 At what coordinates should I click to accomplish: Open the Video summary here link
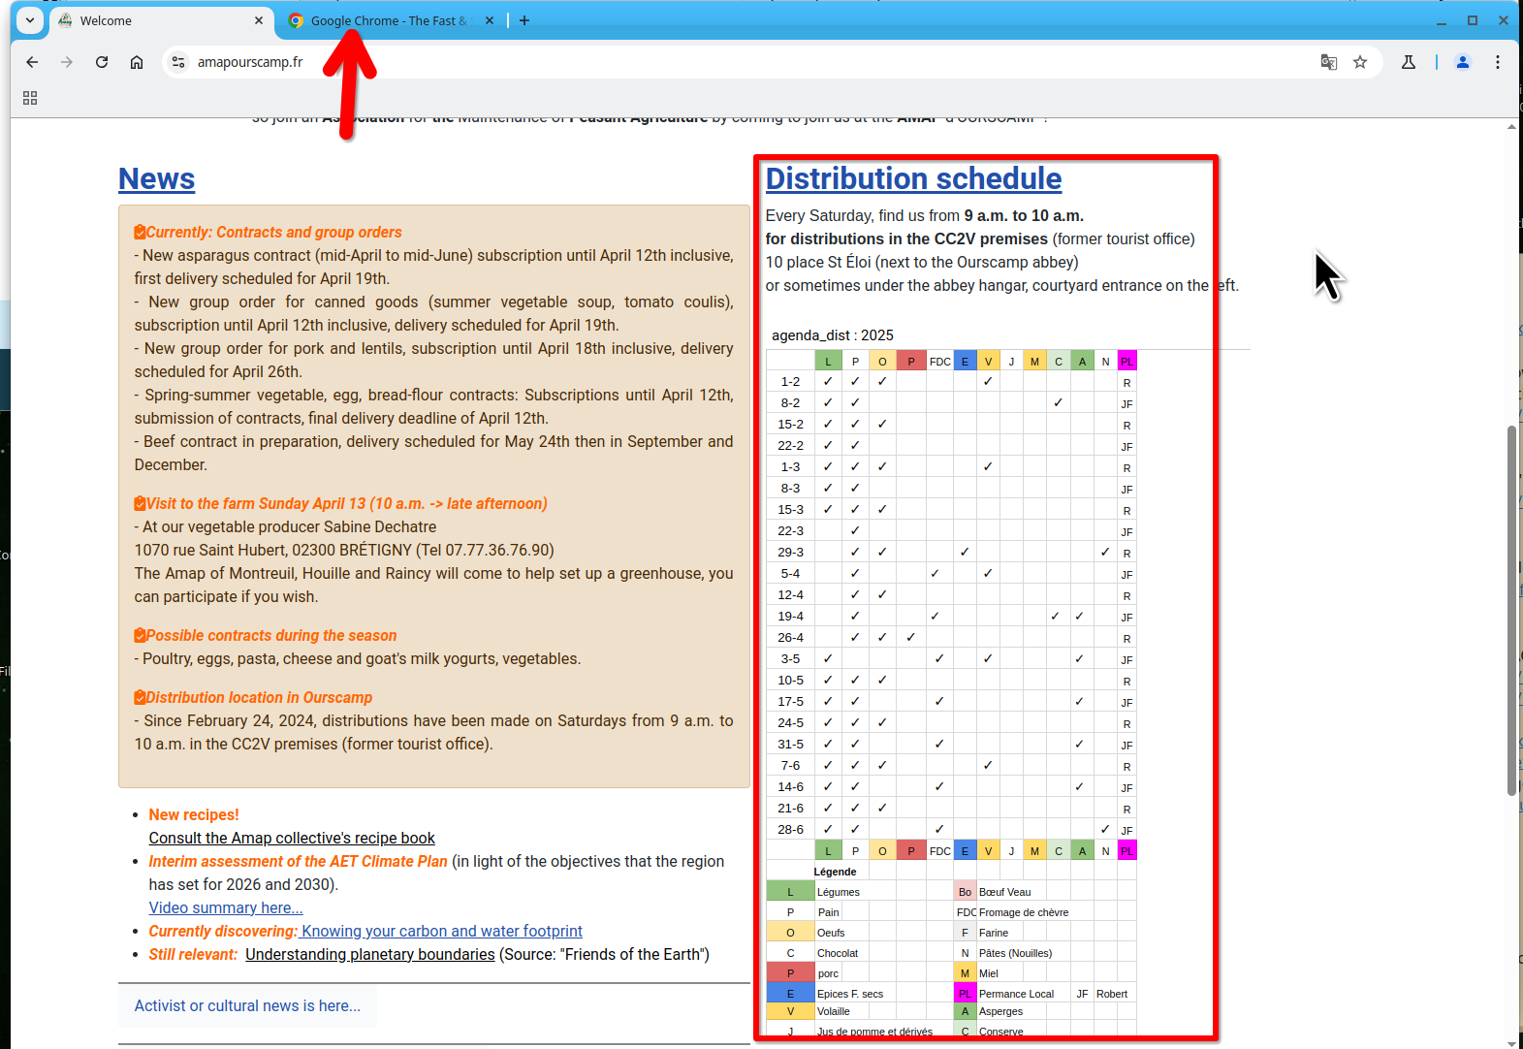[226, 907]
